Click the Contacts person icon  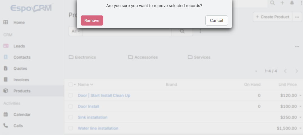(6, 57)
